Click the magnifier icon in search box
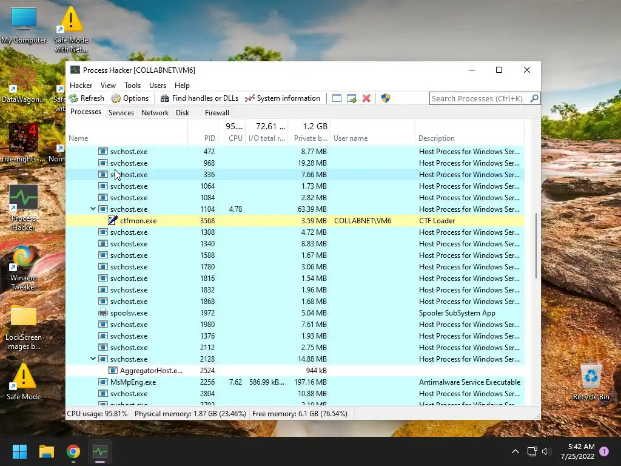 pyautogui.click(x=534, y=98)
